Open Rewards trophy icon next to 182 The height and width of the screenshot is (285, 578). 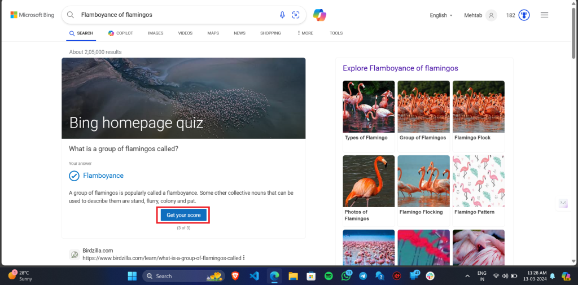[524, 15]
